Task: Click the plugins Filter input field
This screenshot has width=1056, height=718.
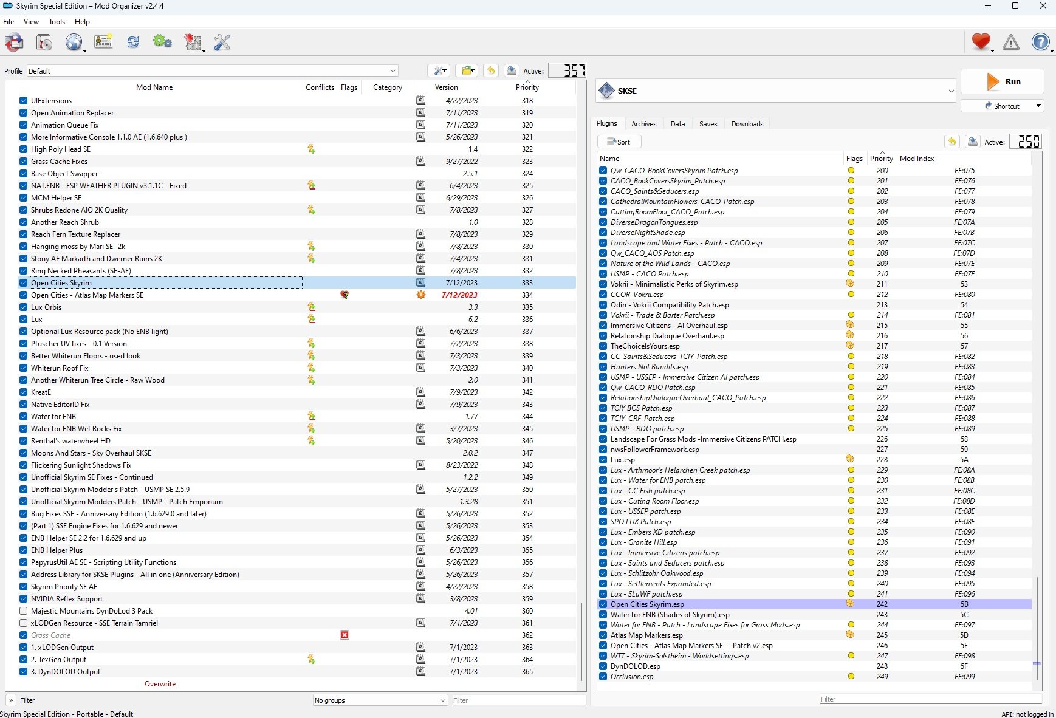Action: point(930,699)
